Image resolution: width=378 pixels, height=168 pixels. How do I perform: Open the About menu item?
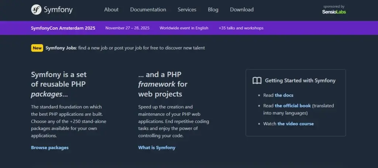coord(111,10)
